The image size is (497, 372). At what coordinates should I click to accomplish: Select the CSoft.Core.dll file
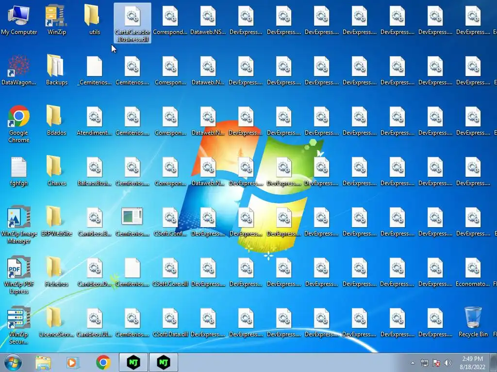point(170,271)
